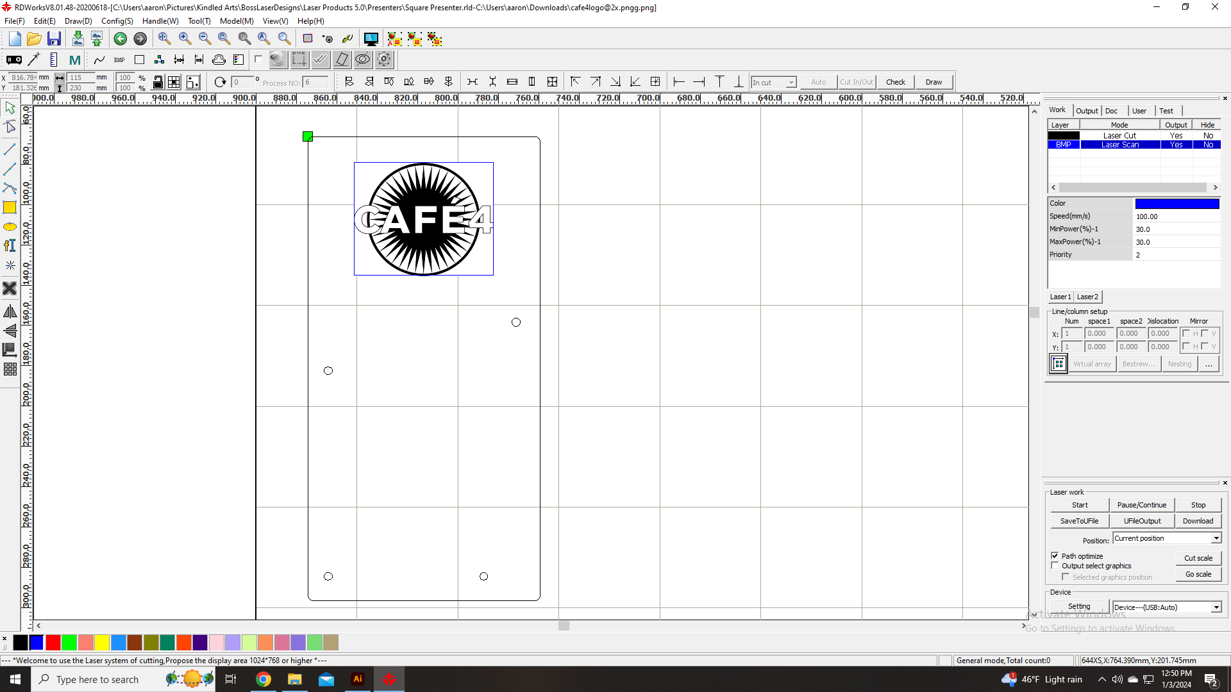The image size is (1231, 692).
Task: Click the BMP handle toolbar icon
Action: pyautogui.click(x=119, y=60)
